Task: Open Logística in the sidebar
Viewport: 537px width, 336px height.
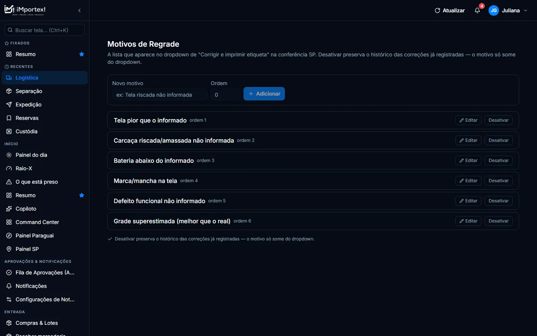Action: (45, 78)
